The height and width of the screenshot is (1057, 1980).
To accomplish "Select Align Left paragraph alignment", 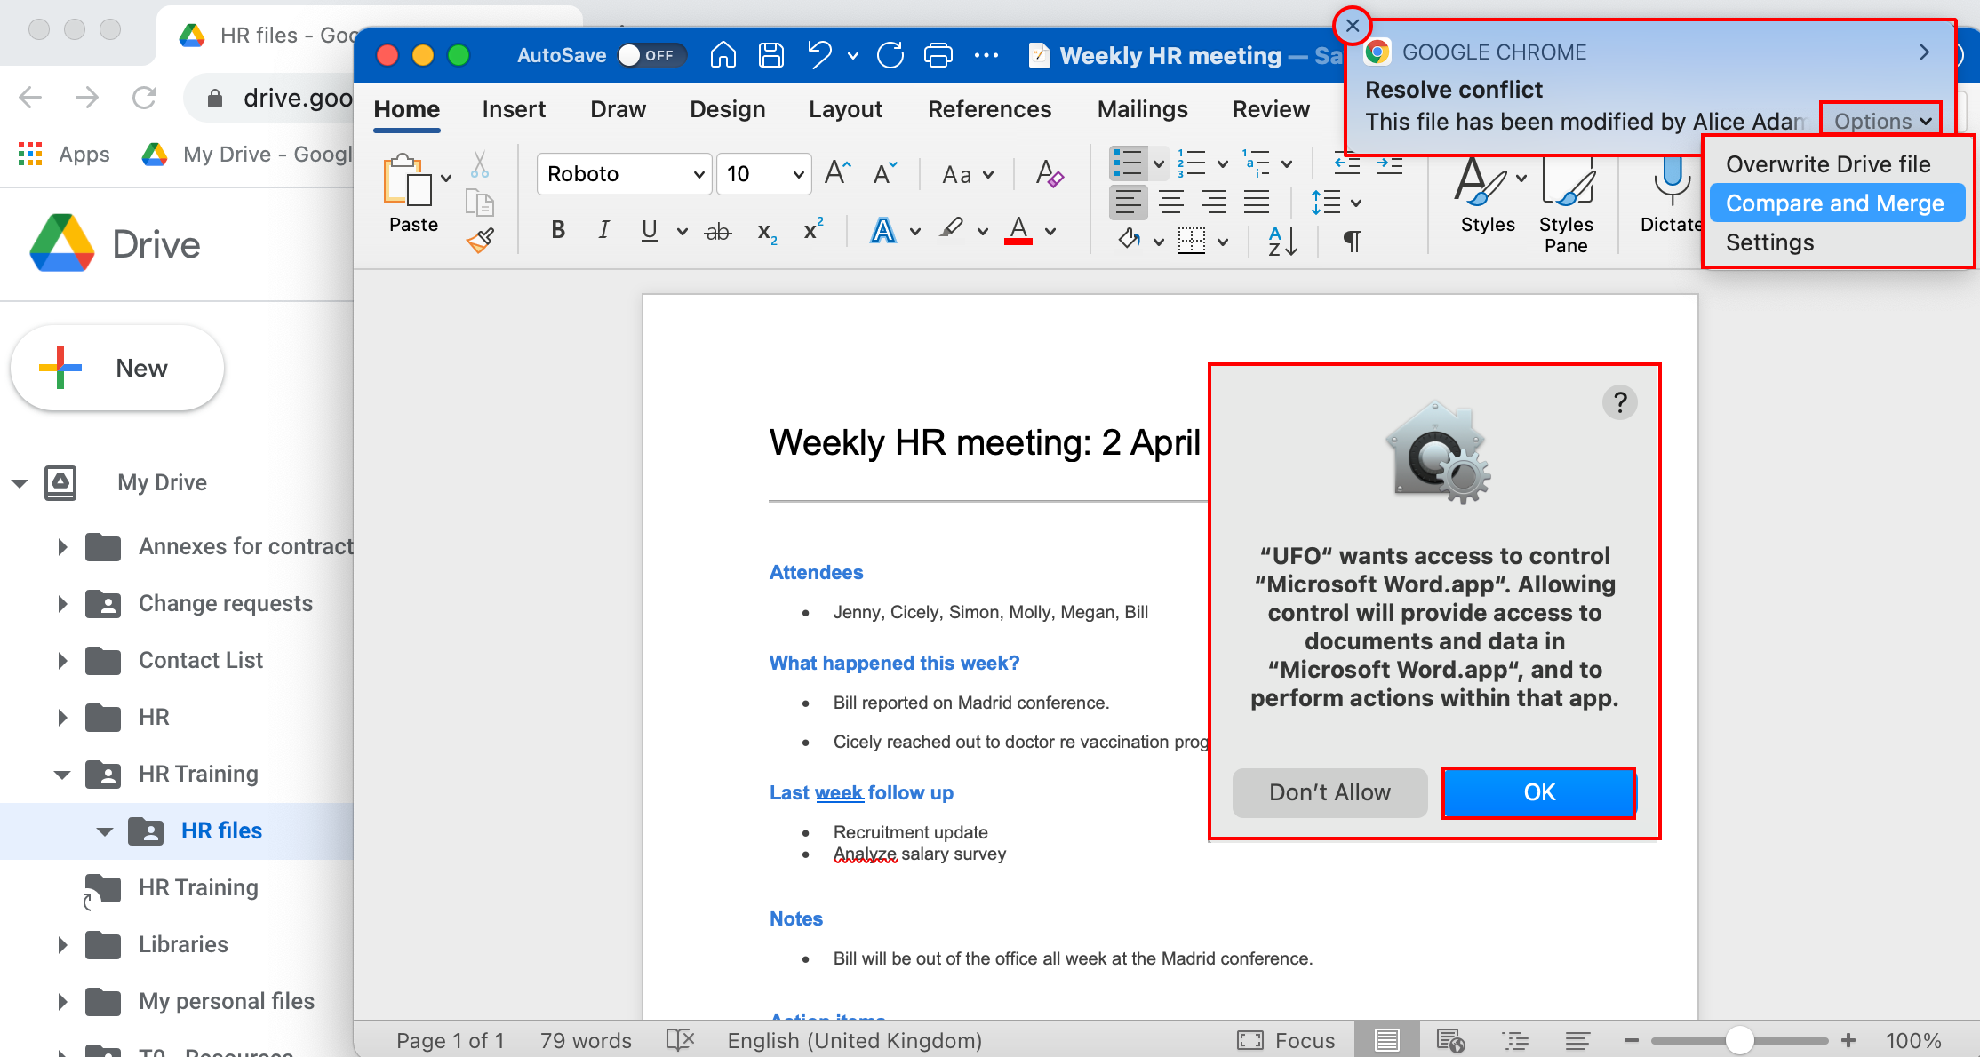I will (x=1128, y=203).
